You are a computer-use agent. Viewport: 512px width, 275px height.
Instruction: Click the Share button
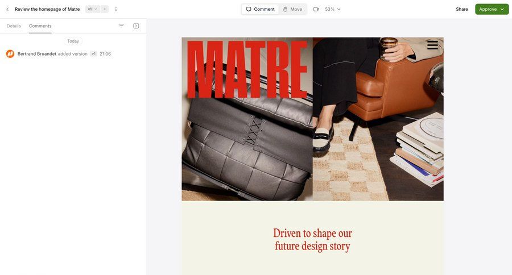point(462,9)
